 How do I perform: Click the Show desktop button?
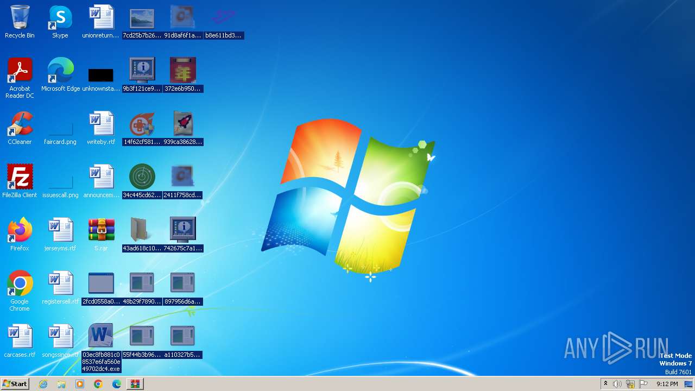689,384
